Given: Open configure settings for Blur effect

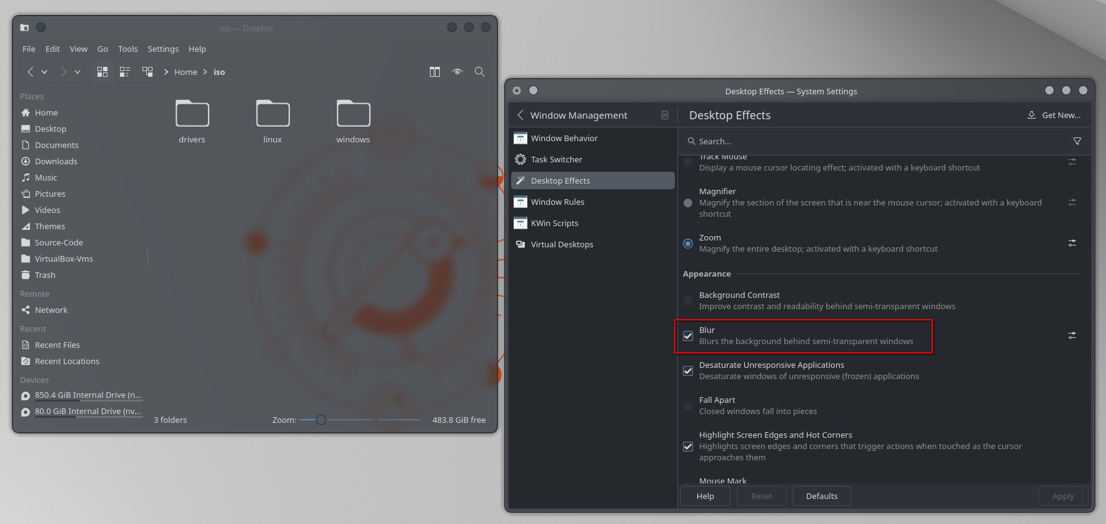Looking at the screenshot, I should [x=1072, y=335].
